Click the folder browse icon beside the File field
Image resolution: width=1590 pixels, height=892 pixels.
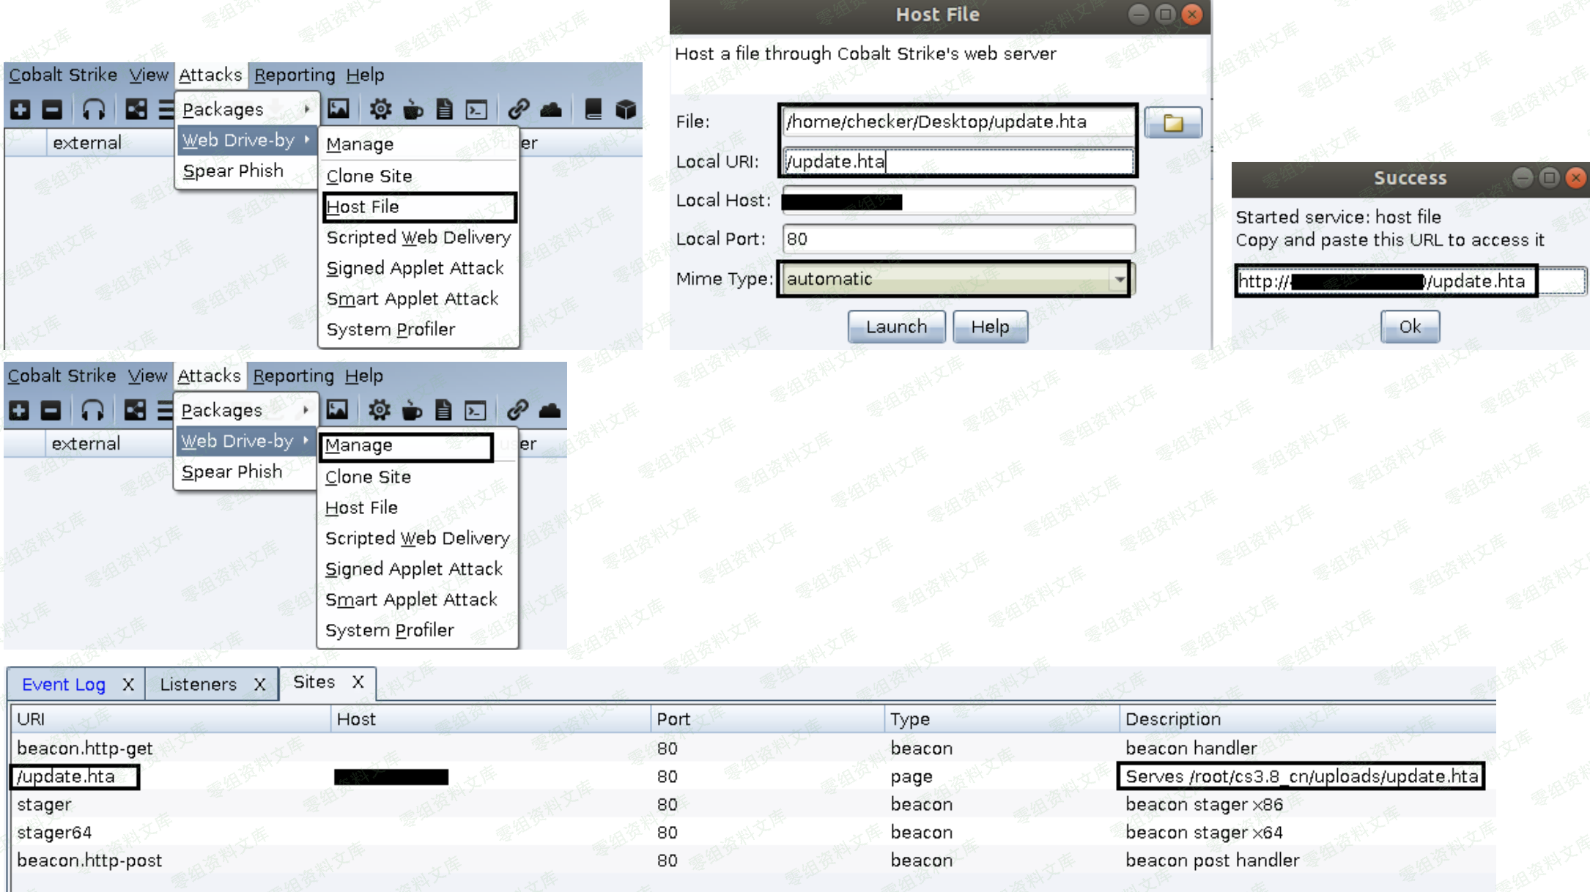click(1172, 122)
